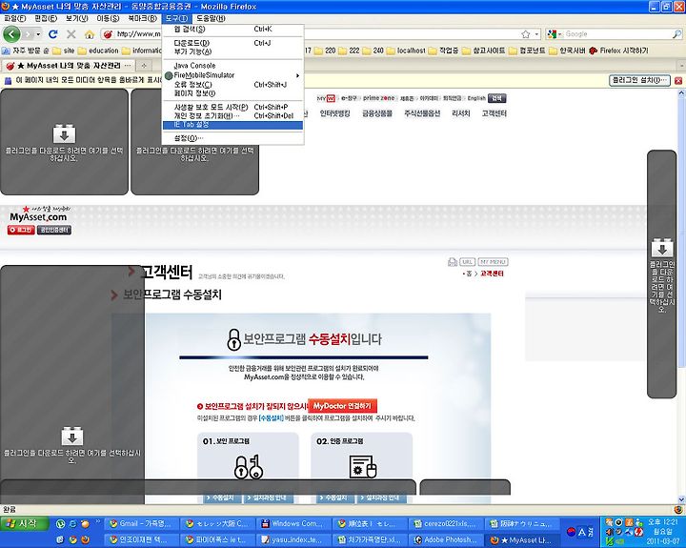Screen dimensions: 686x548
Task: Open 설정(O) from Tools menu
Action: tap(232, 138)
